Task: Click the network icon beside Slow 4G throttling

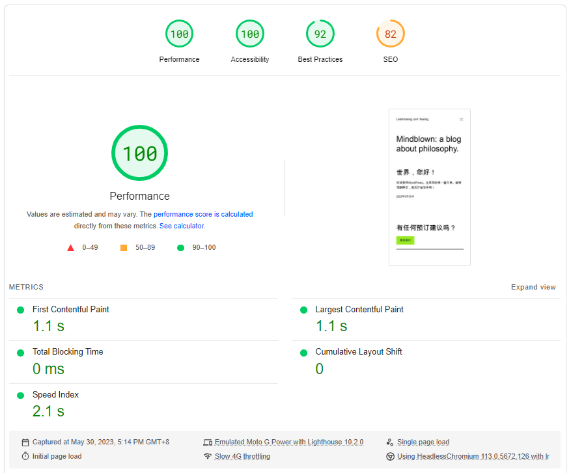Action: 208,456
